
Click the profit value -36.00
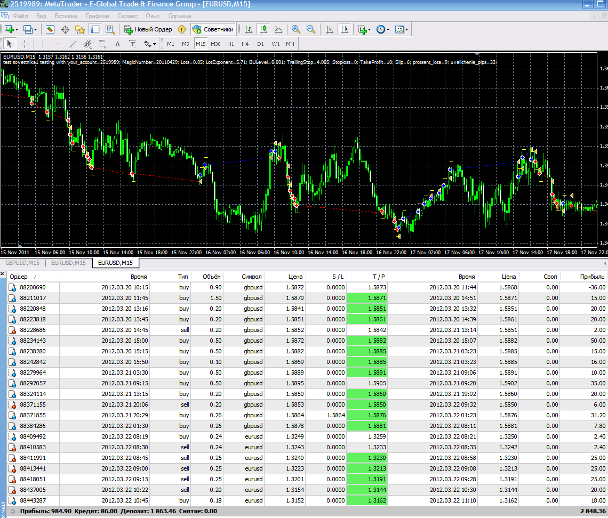pos(597,287)
